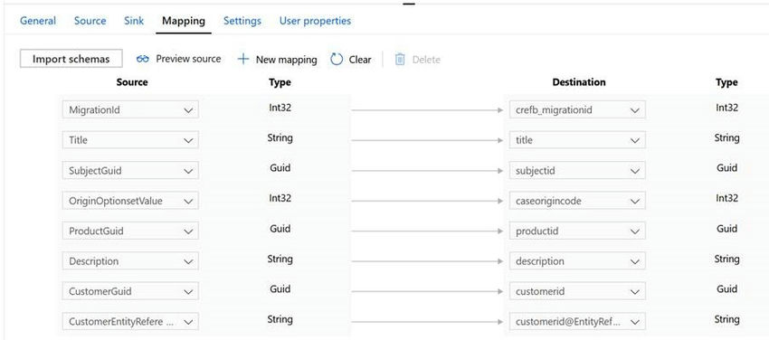The width and height of the screenshot is (769, 340).
Task: Open the ProductGuid source dropdown
Action: (x=130, y=231)
